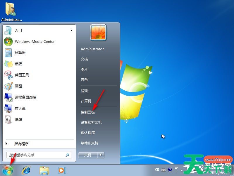Click the Shut down (关机) button
Image resolution: width=234 pixels, height=176 pixels.
point(88,155)
